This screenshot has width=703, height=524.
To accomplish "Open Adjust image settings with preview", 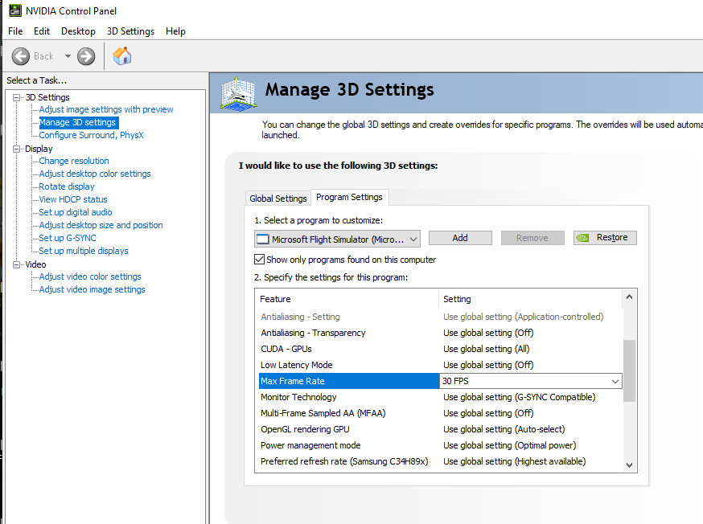I will click(106, 109).
